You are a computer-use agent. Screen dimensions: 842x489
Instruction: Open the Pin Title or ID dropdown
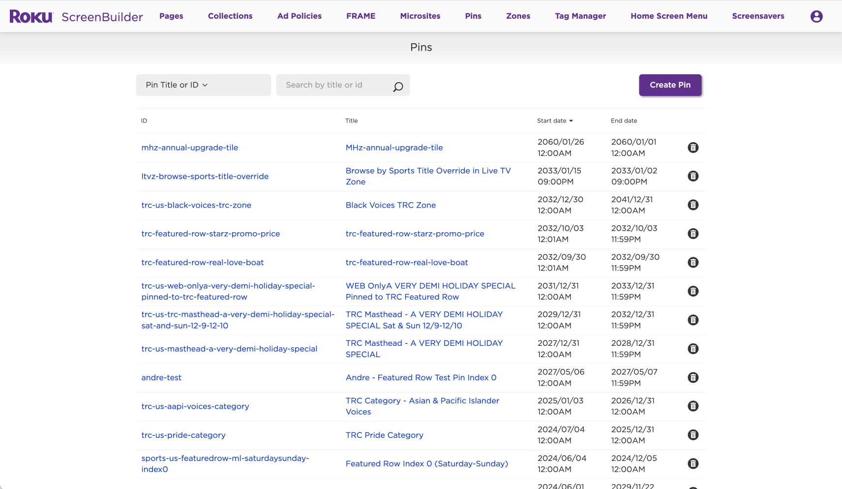203,85
